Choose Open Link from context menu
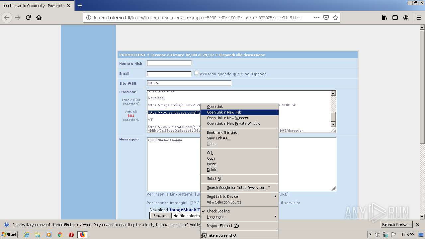The height and width of the screenshot is (239, 425). pos(239,107)
